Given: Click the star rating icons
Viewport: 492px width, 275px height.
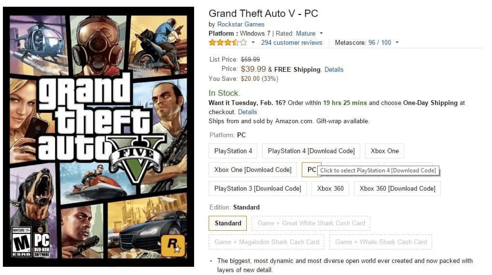Looking at the screenshot, I should click(227, 42).
